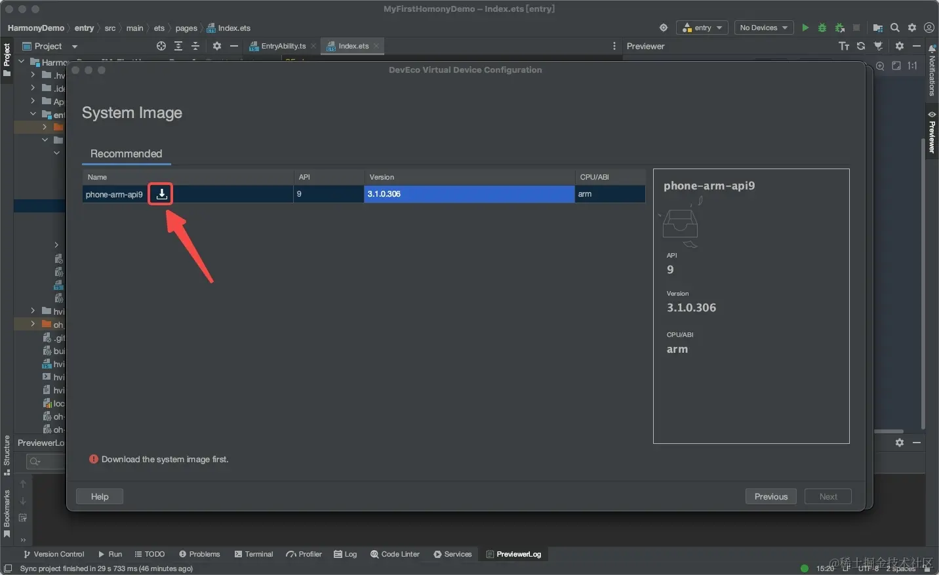The image size is (939, 575).
Task: Open the Problems tool window
Action: 199,554
